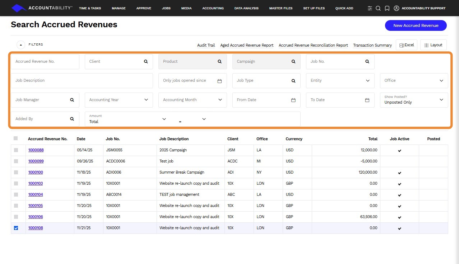This screenshot has width=459, height=264.
Task: Click the Added By search icon
Action: coord(72,119)
